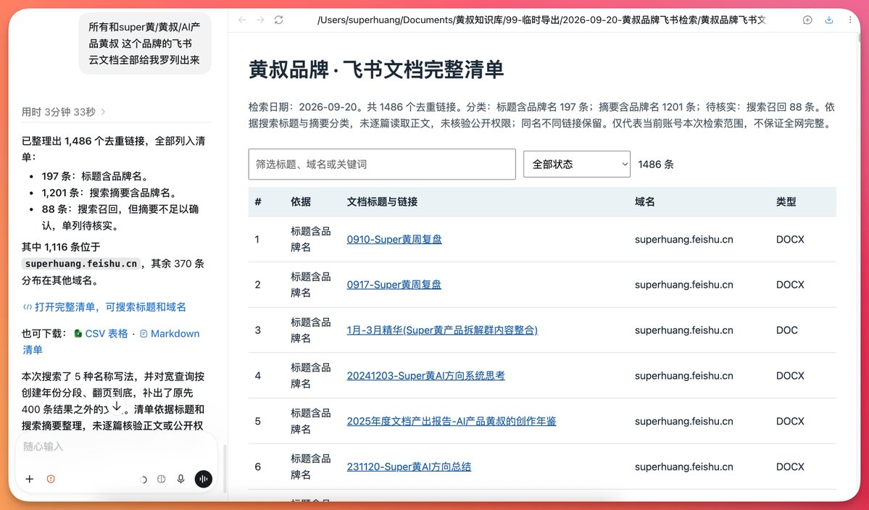This screenshot has height=510, width=869.
Task: Open 2025年度文档产出报告-AI产品黄叔的创作年鉴 link
Action: [451, 421]
